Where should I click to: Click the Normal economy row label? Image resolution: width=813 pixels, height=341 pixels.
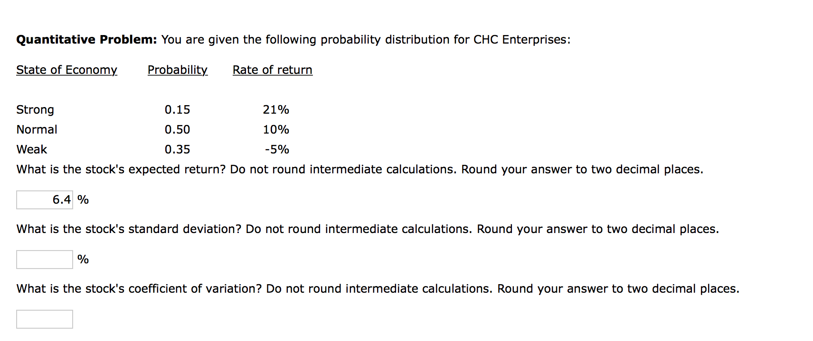point(37,129)
